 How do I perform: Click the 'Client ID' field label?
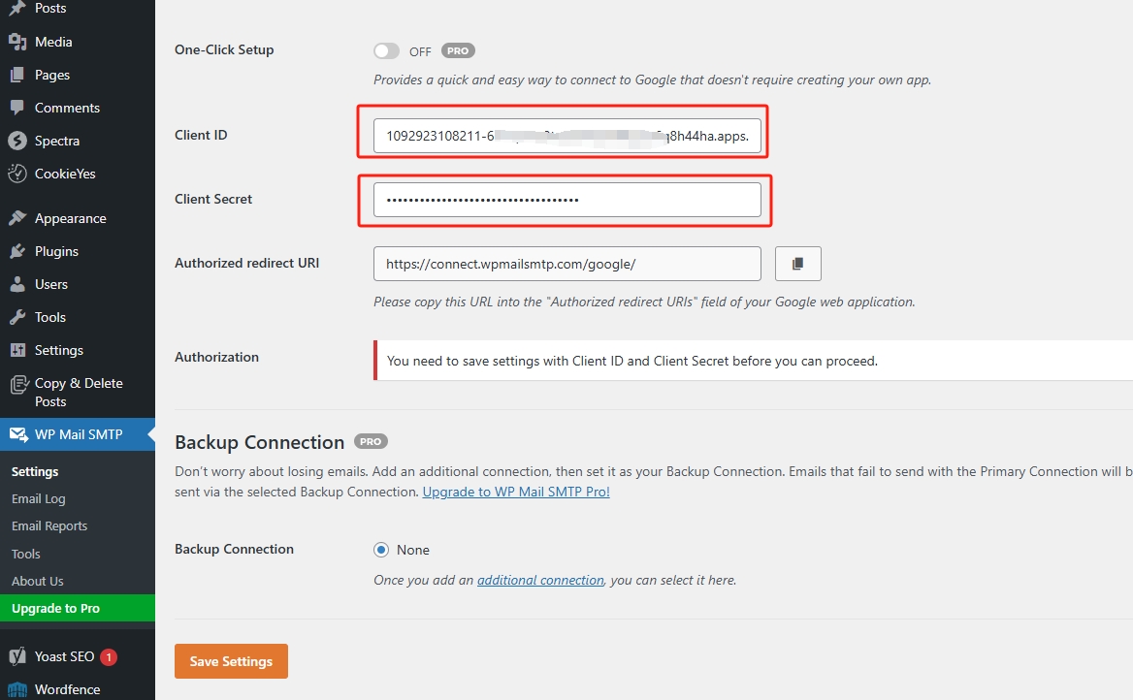tap(201, 135)
